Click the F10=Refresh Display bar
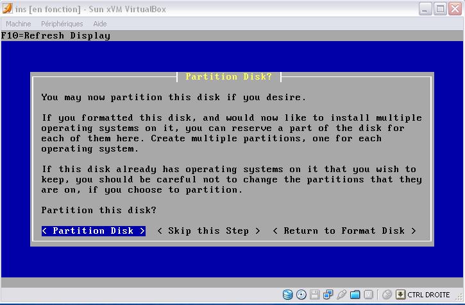 (56, 35)
